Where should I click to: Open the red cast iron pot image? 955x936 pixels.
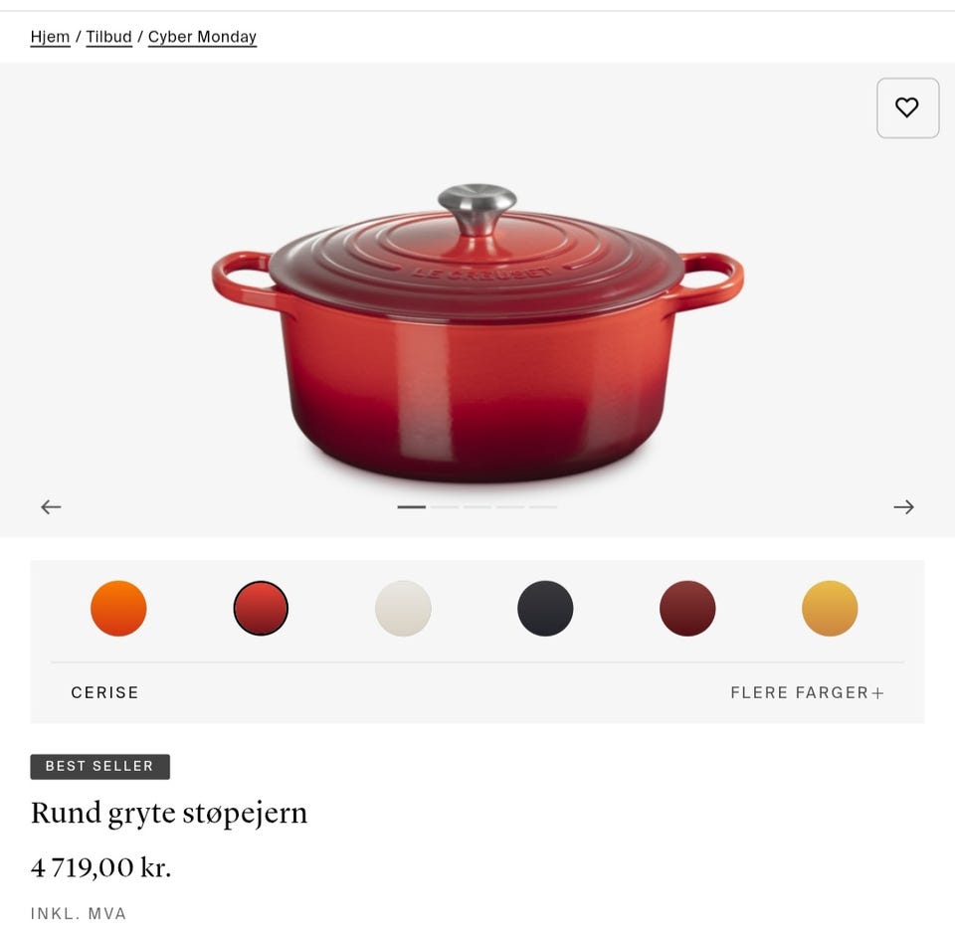(477, 334)
